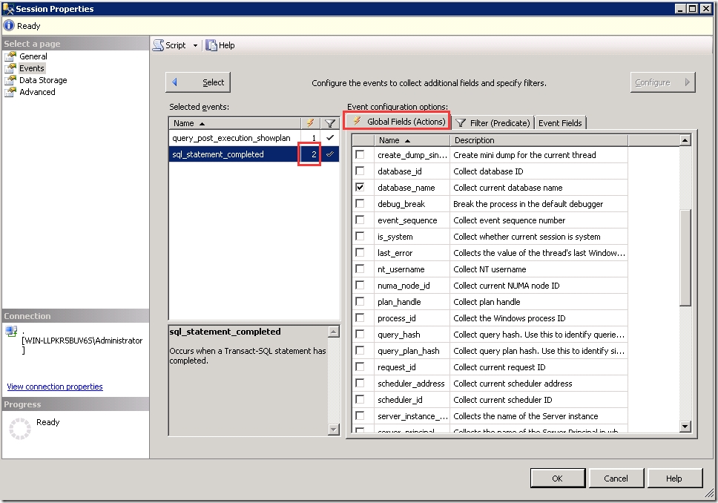This screenshot has height=503, width=718.
Task: Click the Help toolbar icon
Action: click(211, 45)
